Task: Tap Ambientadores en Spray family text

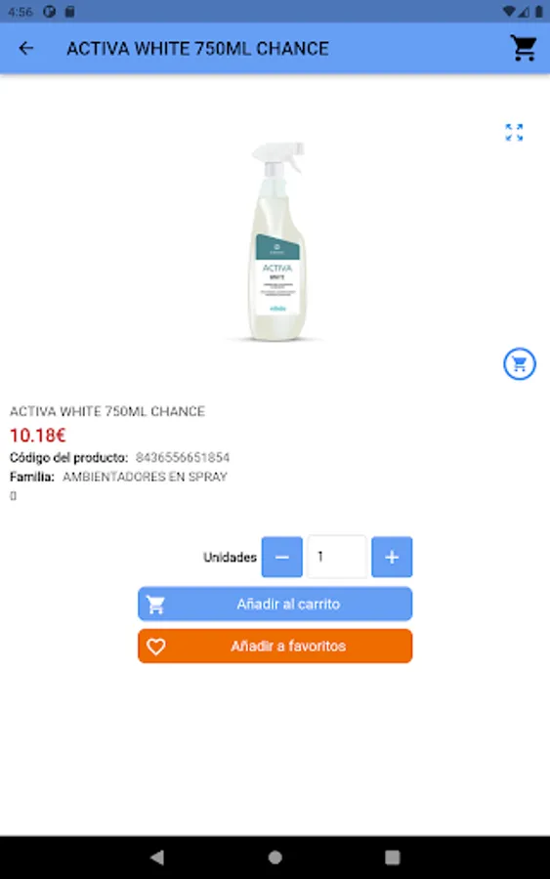Action: pyautogui.click(x=145, y=477)
